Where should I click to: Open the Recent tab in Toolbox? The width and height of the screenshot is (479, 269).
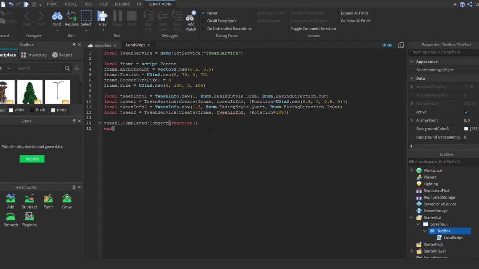pyautogui.click(x=62, y=55)
